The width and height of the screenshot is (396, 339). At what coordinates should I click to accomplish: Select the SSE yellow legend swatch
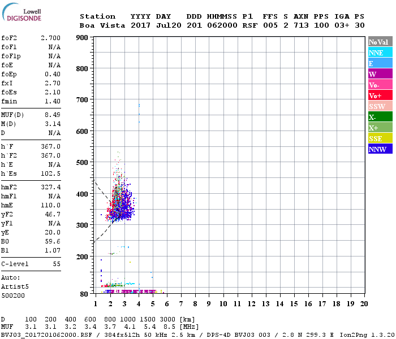point(380,138)
